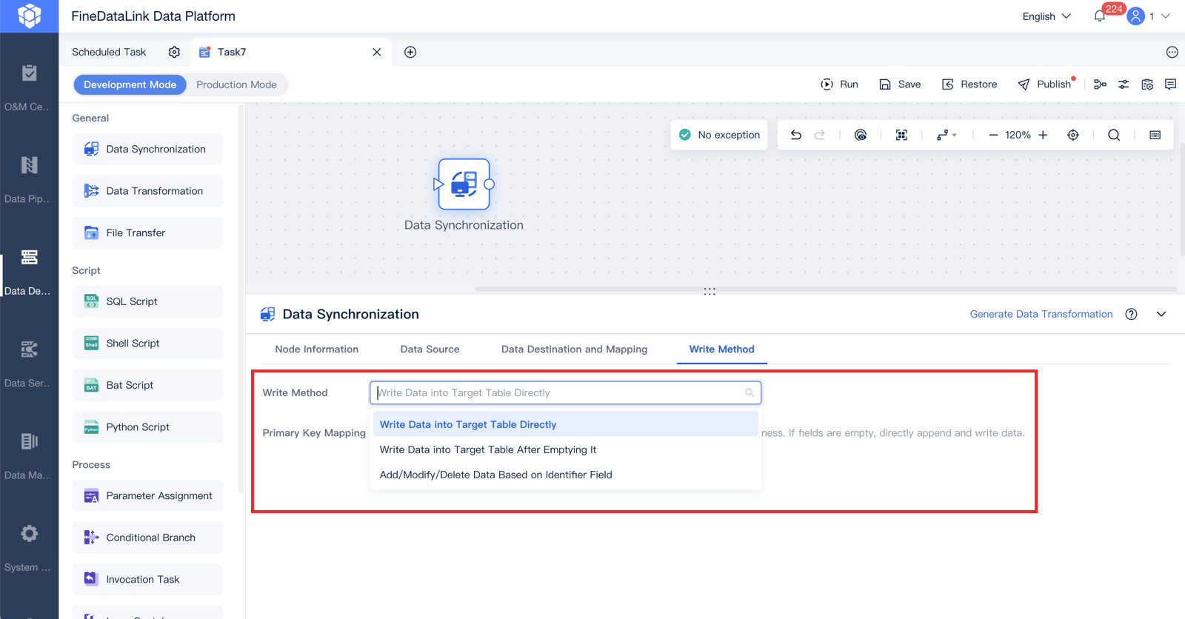Open canvas search magnifier icon
This screenshot has height=619, width=1185.
coord(1114,135)
